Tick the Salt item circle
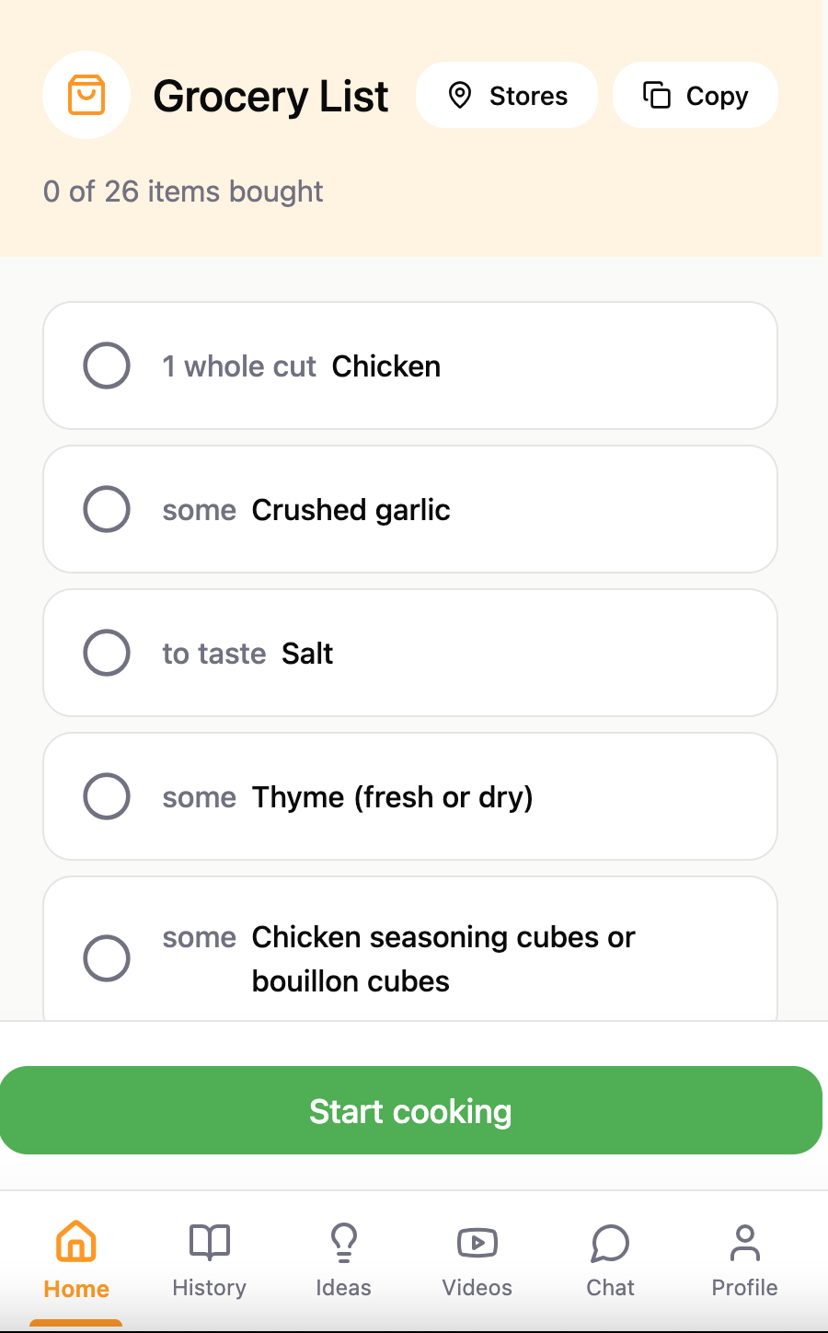The width and height of the screenshot is (828, 1333). 107,653
